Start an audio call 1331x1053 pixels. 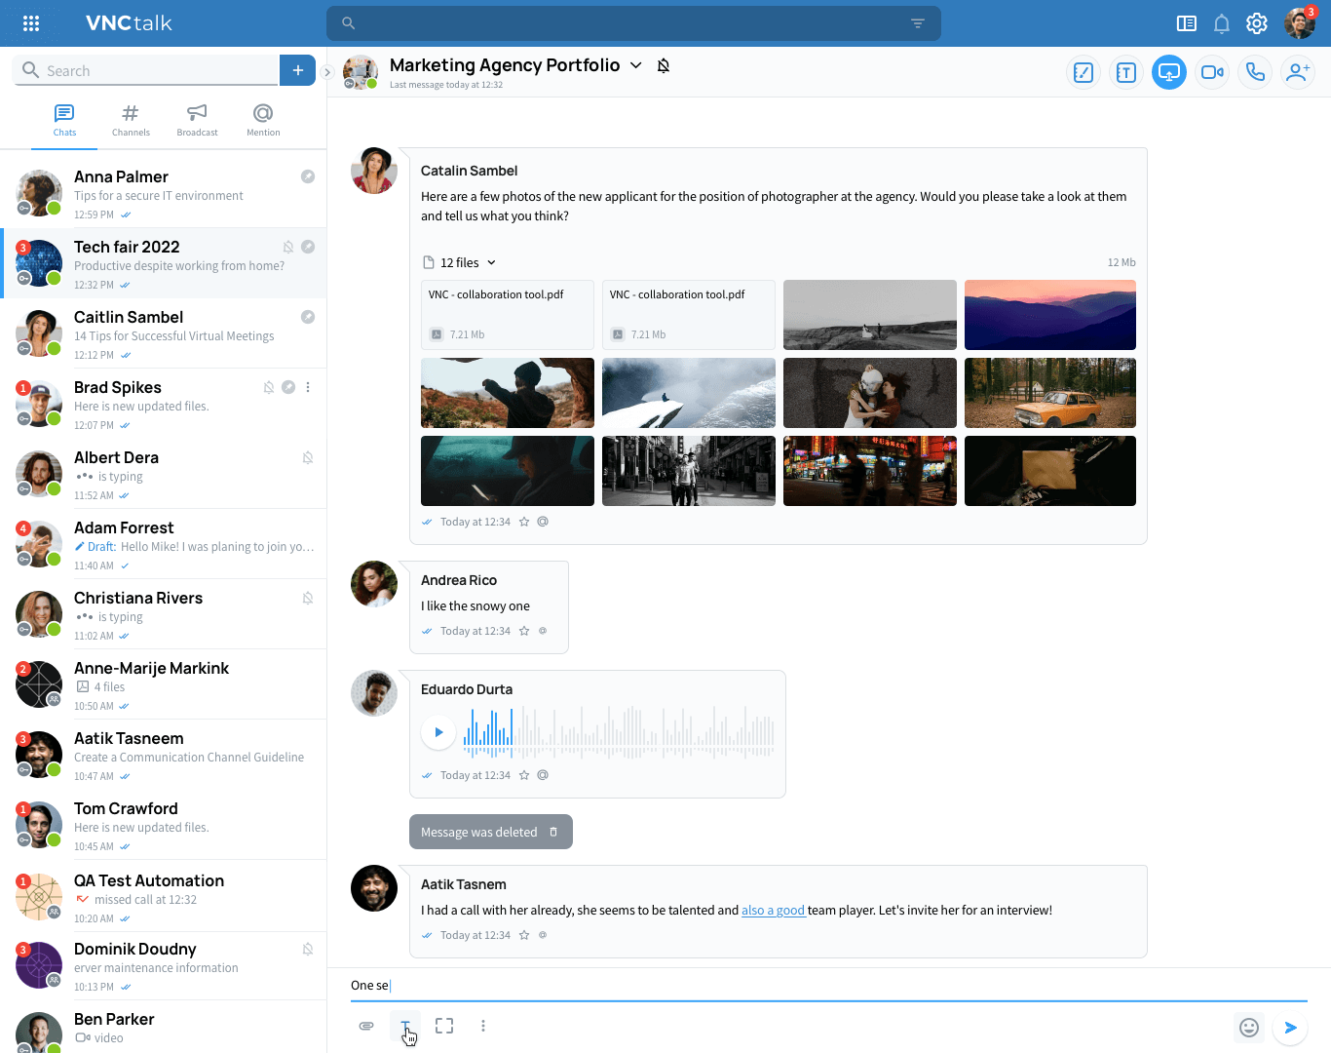tap(1255, 72)
